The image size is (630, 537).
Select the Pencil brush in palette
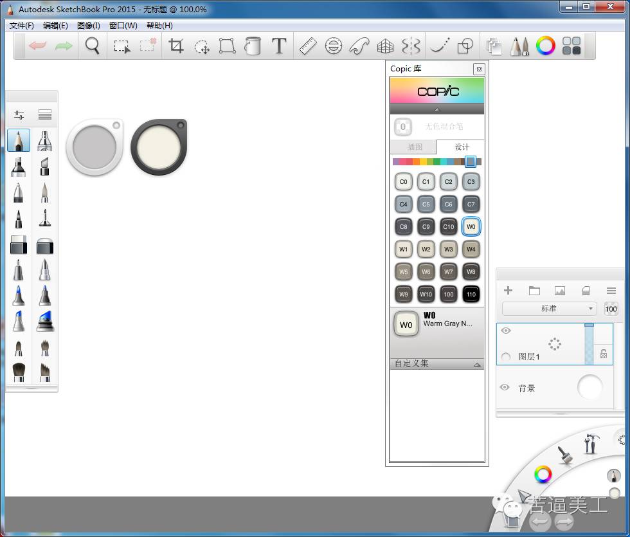(x=19, y=140)
